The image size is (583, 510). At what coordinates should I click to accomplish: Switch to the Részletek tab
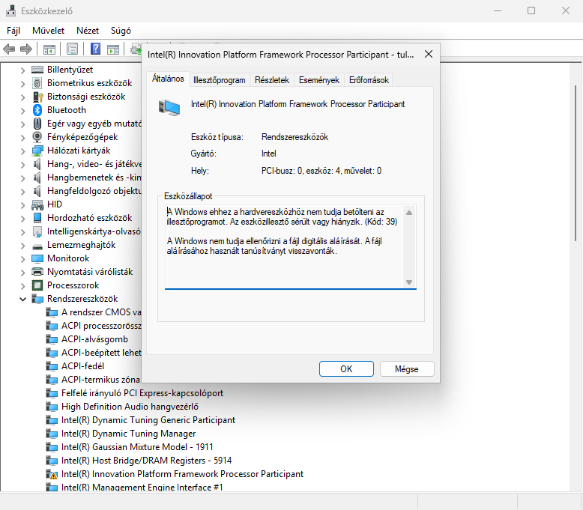tap(272, 80)
